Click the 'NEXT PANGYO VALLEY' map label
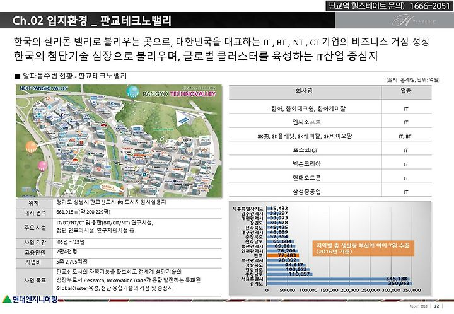454x314 pixels. [x=44, y=88]
